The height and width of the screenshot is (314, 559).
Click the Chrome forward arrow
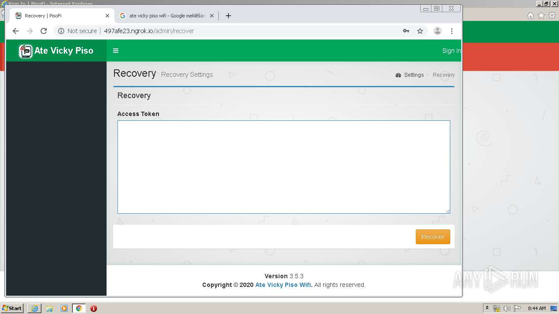(x=30, y=31)
